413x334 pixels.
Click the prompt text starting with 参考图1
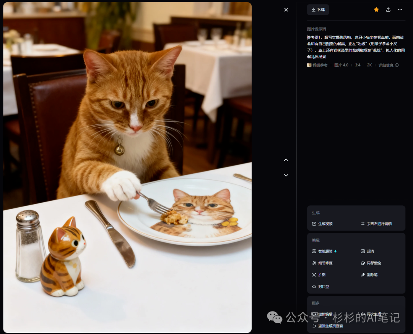click(x=356, y=47)
